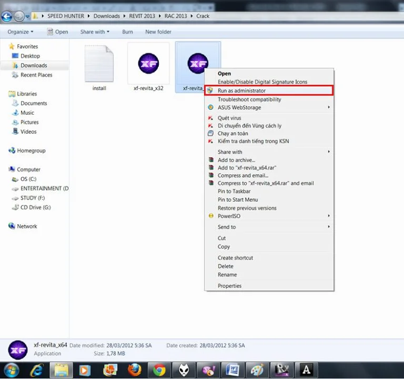Open Paint palette icon in taskbar

257,371
